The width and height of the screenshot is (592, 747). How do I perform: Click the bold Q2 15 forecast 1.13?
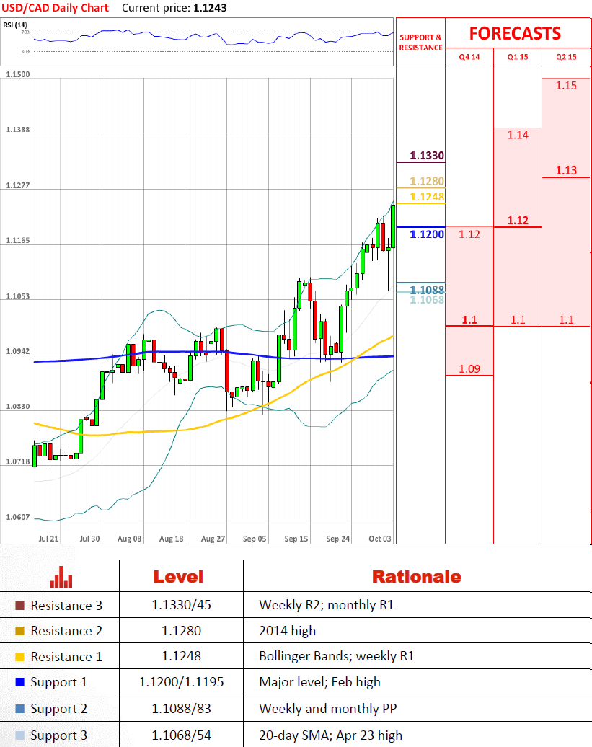click(x=566, y=170)
